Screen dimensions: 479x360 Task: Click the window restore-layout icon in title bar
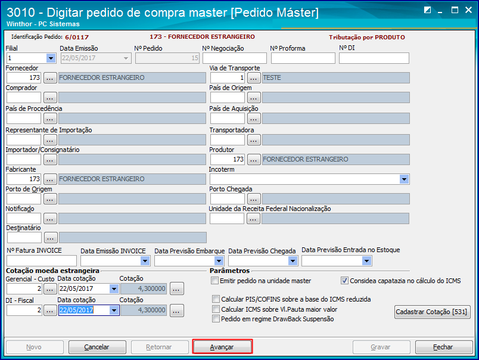pos(427,10)
